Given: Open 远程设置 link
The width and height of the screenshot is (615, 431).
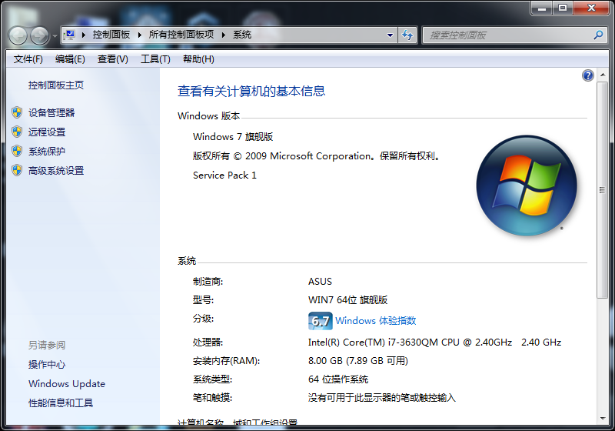Looking at the screenshot, I should point(47,132).
